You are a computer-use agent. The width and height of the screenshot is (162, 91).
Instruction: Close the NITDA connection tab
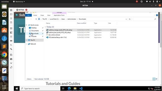(x=26, y=10)
